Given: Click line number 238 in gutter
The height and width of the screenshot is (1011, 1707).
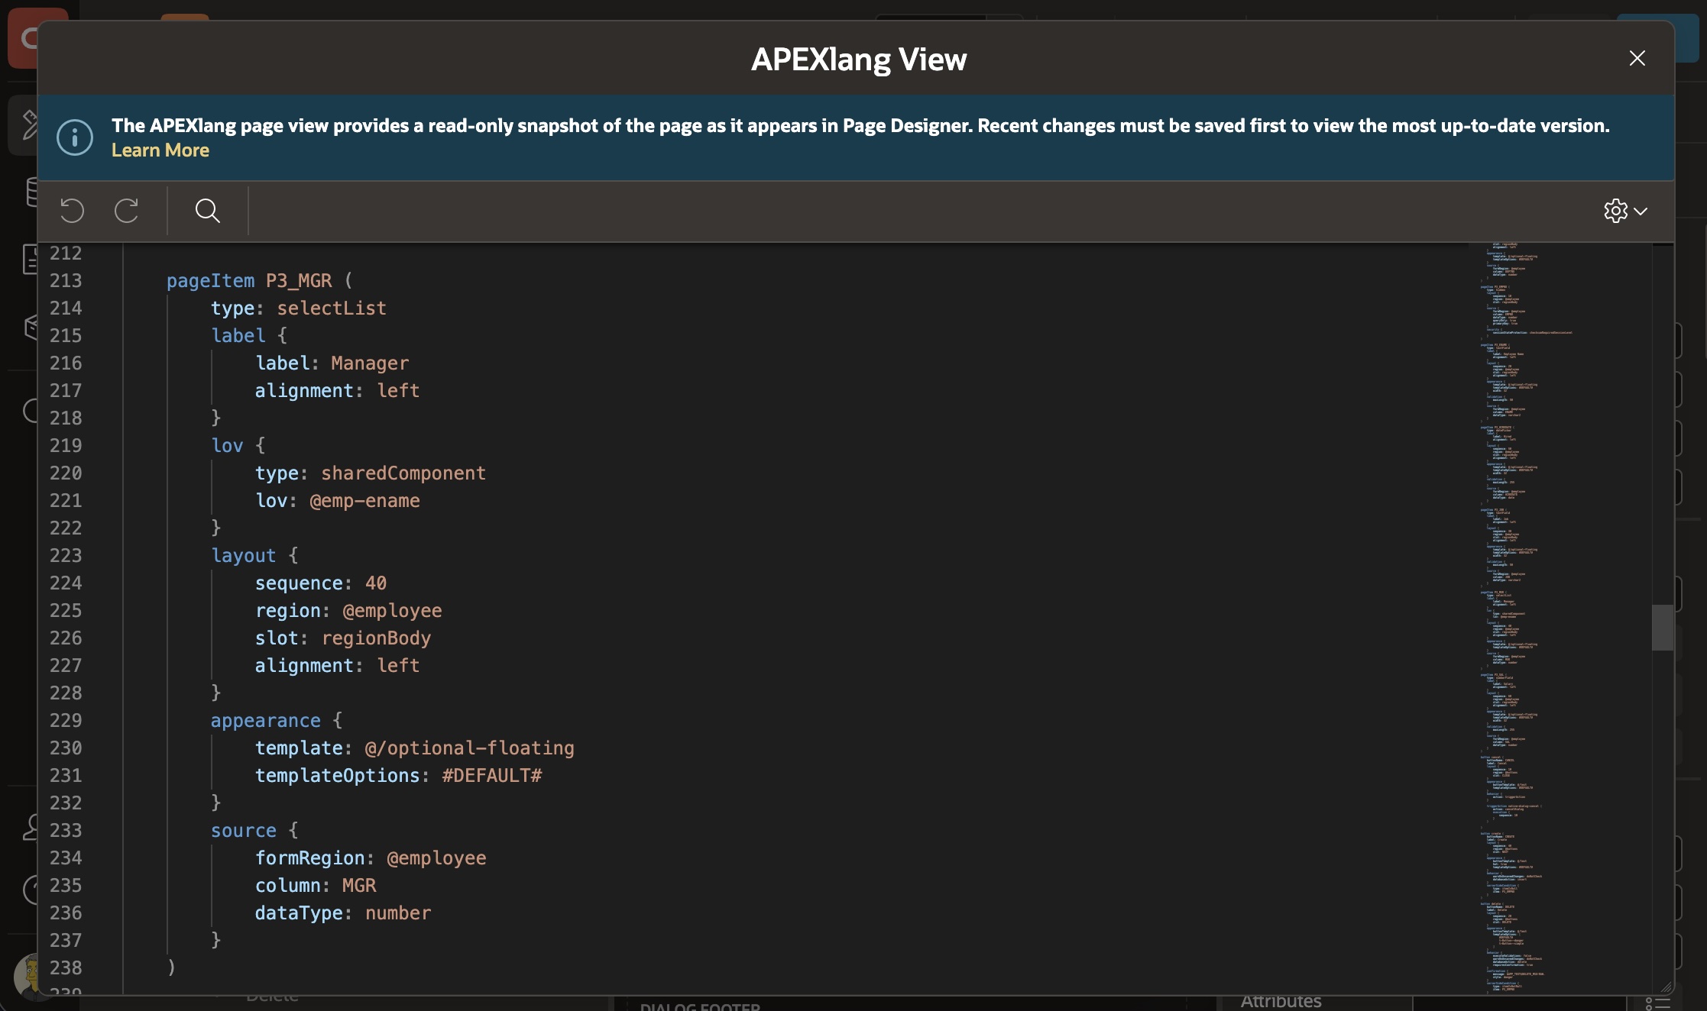Looking at the screenshot, I should tap(66, 968).
